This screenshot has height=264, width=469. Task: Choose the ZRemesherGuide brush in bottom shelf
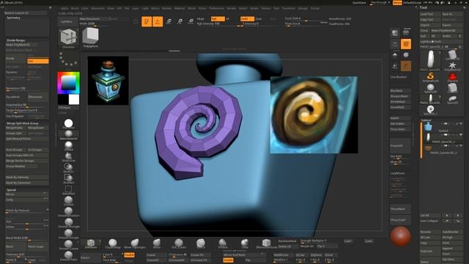pos(266,243)
